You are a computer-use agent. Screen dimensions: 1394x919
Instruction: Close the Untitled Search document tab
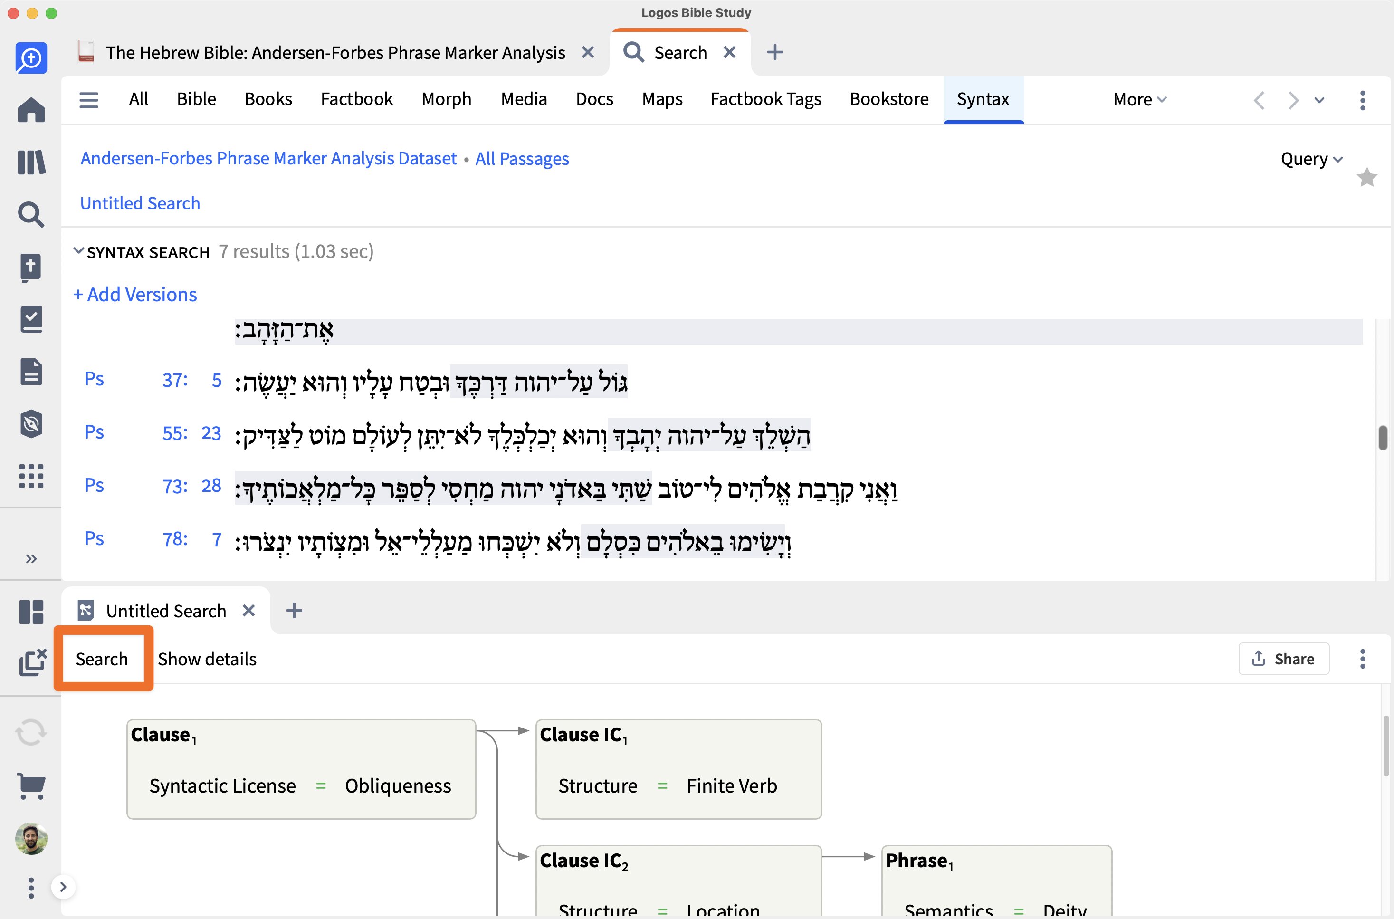click(248, 611)
